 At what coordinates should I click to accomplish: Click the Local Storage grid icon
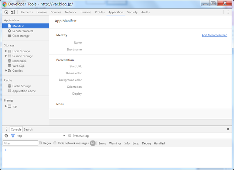pos(10,51)
